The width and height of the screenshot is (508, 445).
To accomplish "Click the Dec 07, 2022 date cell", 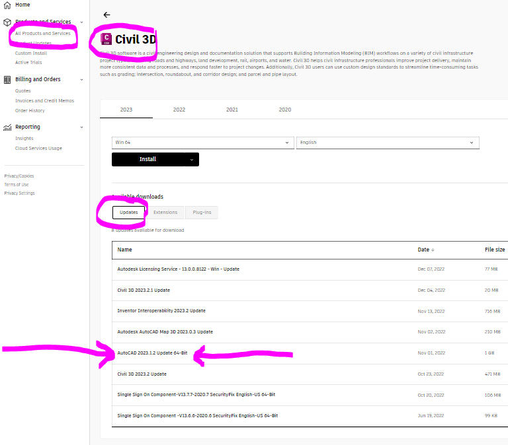I will 431,269.
